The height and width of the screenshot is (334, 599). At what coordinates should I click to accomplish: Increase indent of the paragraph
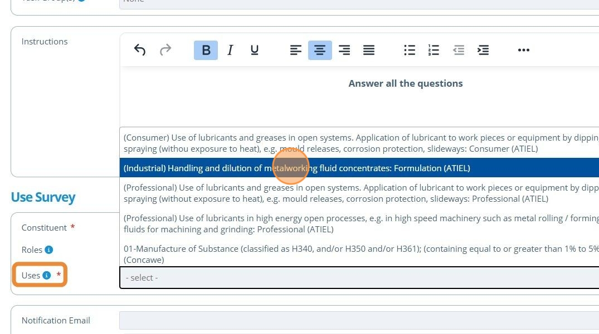(x=483, y=50)
